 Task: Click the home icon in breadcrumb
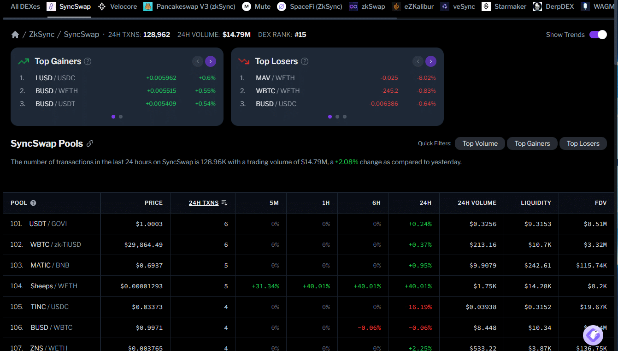pos(15,35)
